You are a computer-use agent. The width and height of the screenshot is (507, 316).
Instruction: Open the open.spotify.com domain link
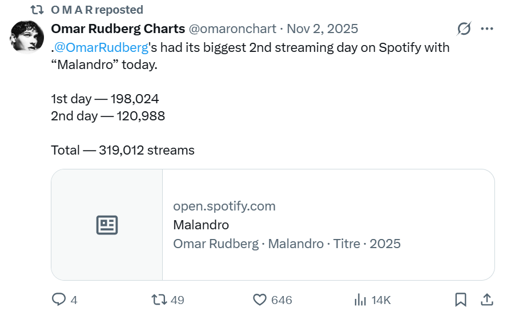(224, 206)
